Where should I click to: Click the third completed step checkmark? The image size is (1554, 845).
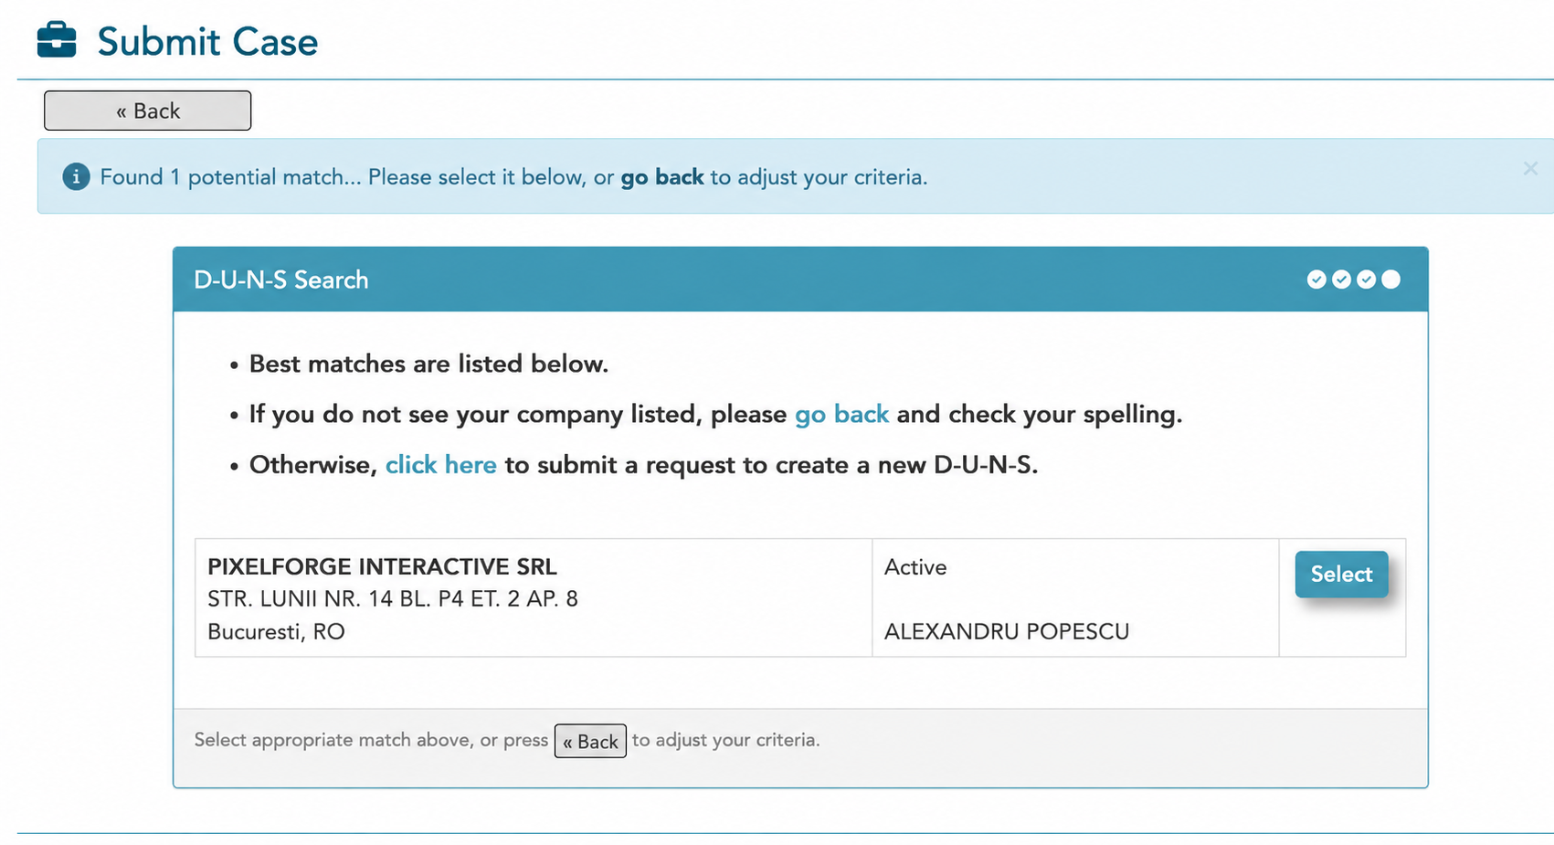pyautogui.click(x=1366, y=280)
